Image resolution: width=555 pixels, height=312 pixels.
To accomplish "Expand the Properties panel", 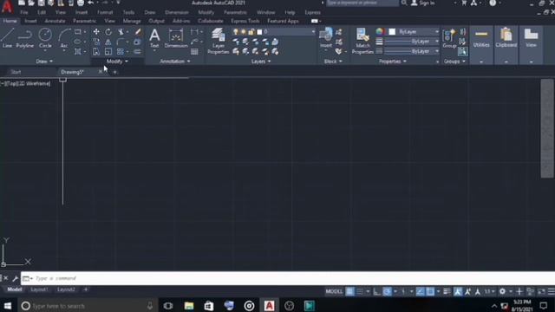I will [393, 62].
